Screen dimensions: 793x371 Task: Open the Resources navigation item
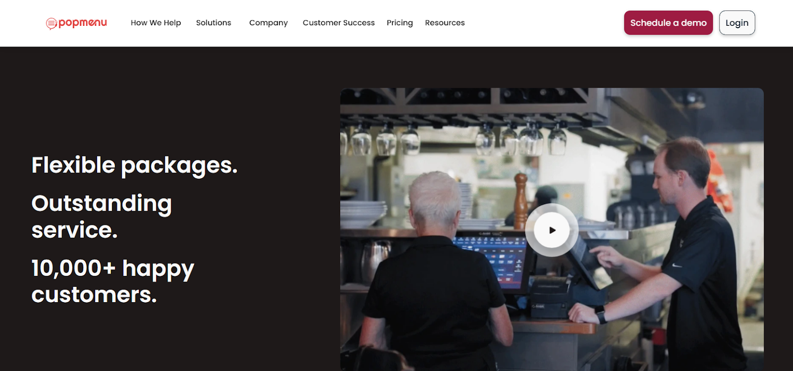(445, 23)
